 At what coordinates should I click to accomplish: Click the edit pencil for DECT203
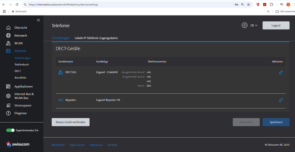[x=281, y=72]
